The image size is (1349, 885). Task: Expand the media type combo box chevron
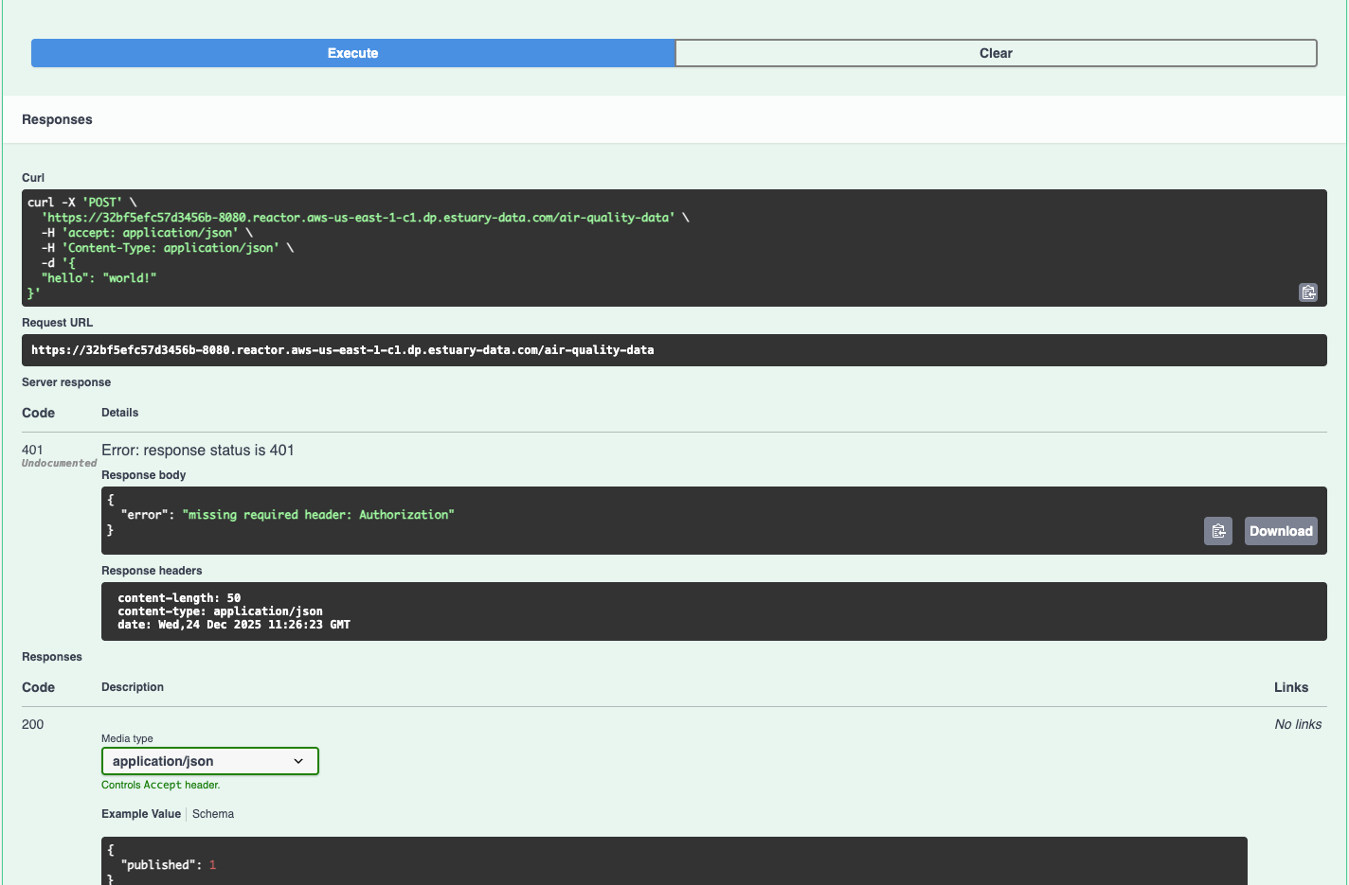300,761
